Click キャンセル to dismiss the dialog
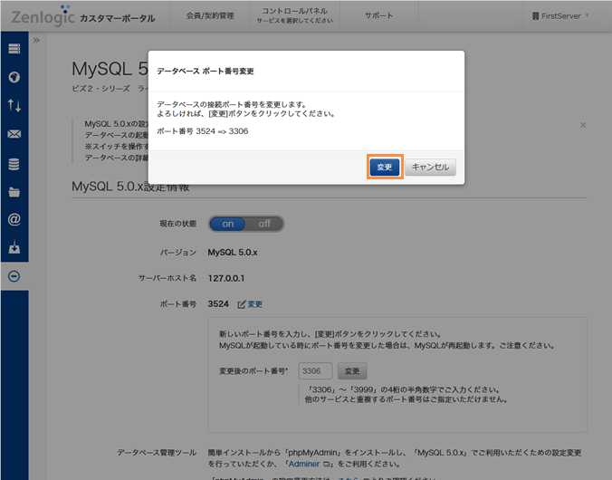Image resolution: width=612 pixels, height=480 pixels. pyautogui.click(x=430, y=168)
